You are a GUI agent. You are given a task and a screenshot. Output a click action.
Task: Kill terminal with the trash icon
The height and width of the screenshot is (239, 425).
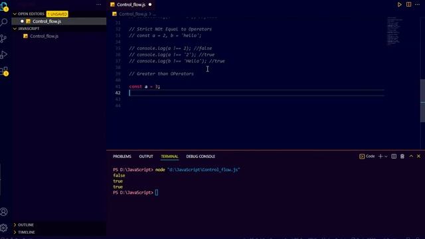tap(402, 157)
